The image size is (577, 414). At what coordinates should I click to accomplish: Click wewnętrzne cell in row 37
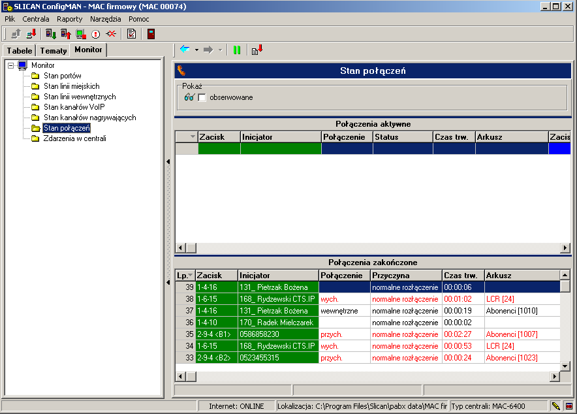345,311
